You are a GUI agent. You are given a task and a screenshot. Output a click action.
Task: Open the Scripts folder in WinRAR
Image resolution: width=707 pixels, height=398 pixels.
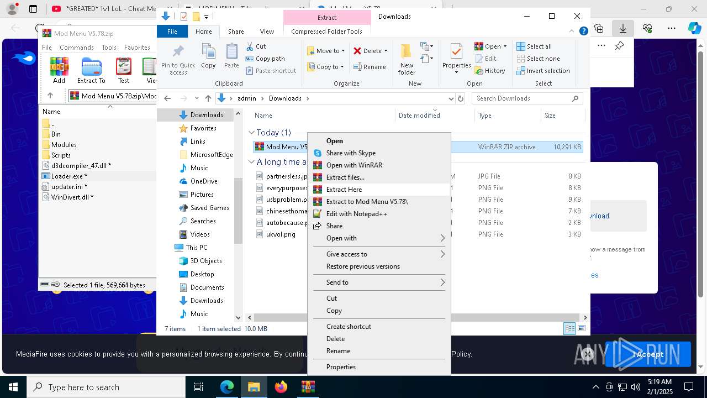(61, 155)
